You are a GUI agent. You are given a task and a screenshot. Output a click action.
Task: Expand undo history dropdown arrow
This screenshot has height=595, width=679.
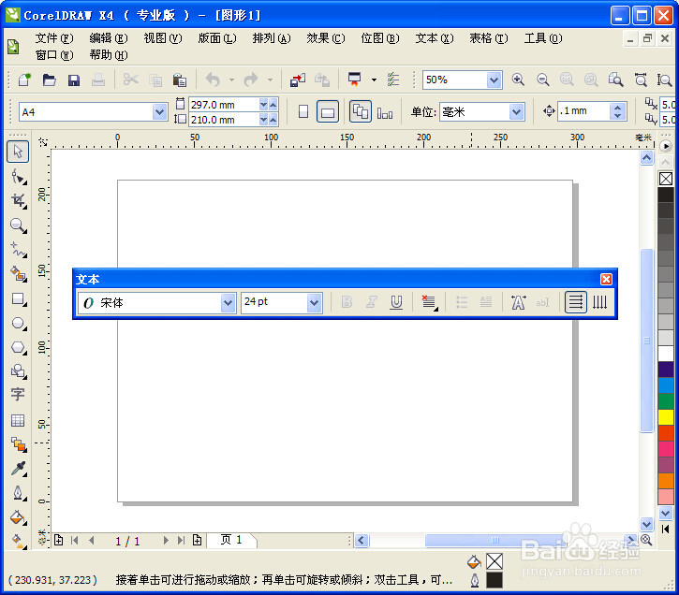[231, 80]
